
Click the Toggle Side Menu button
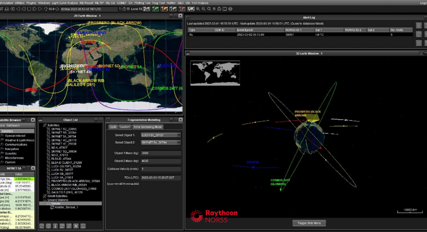309,223
